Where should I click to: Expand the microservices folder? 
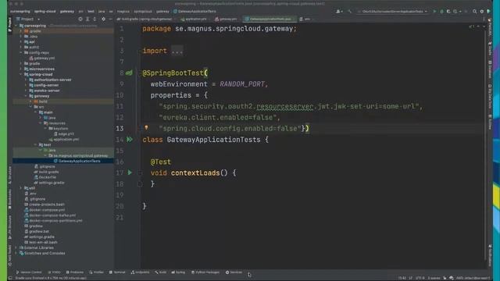(21, 69)
